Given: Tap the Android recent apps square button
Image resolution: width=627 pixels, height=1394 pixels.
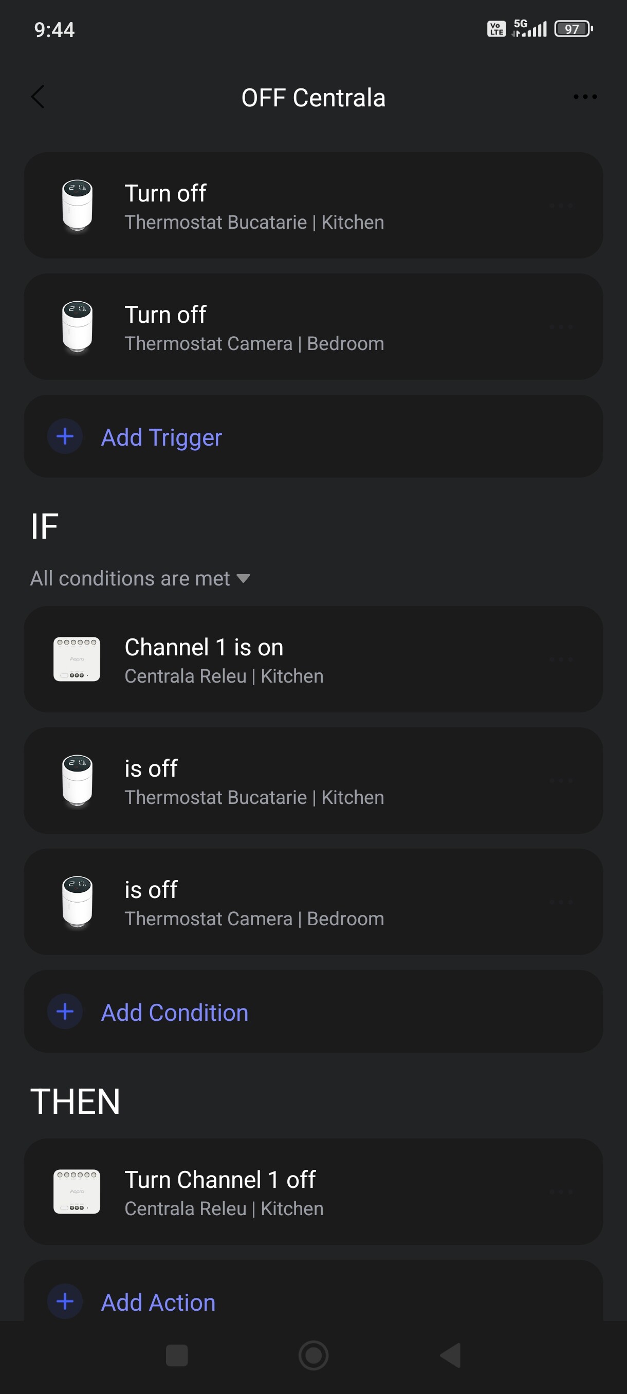Looking at the screenshot, I should (x=177, y=1355).
